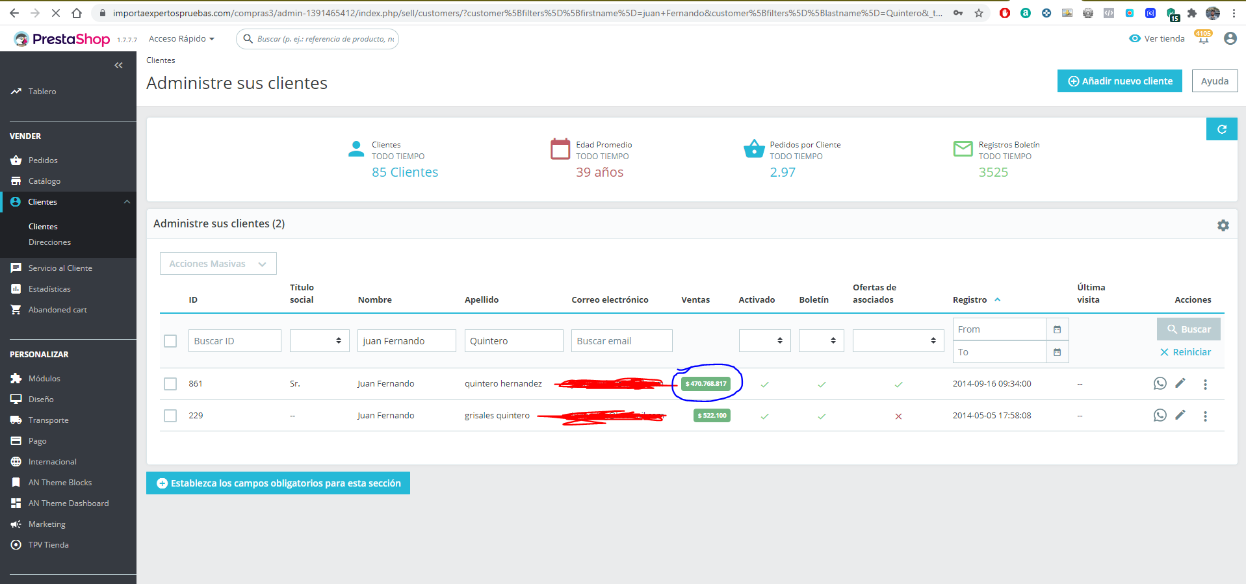The height and width of the screenshot is (584, 1246).
Task: Refresh the customer KPI statistics
Action: [1222, 129]
